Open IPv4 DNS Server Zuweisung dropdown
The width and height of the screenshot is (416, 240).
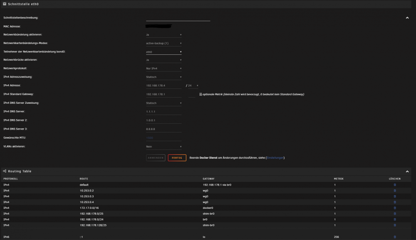coord(163,103)
